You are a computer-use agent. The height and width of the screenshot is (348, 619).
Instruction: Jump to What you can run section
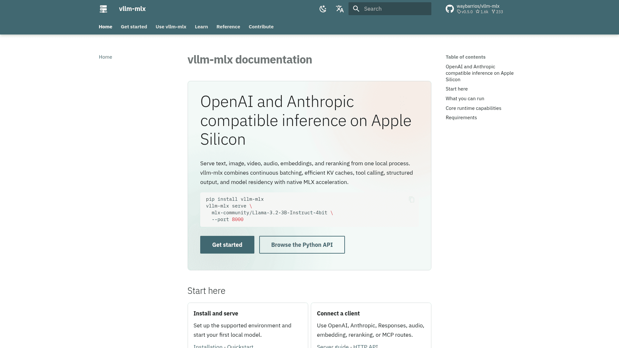click(465, 99)
